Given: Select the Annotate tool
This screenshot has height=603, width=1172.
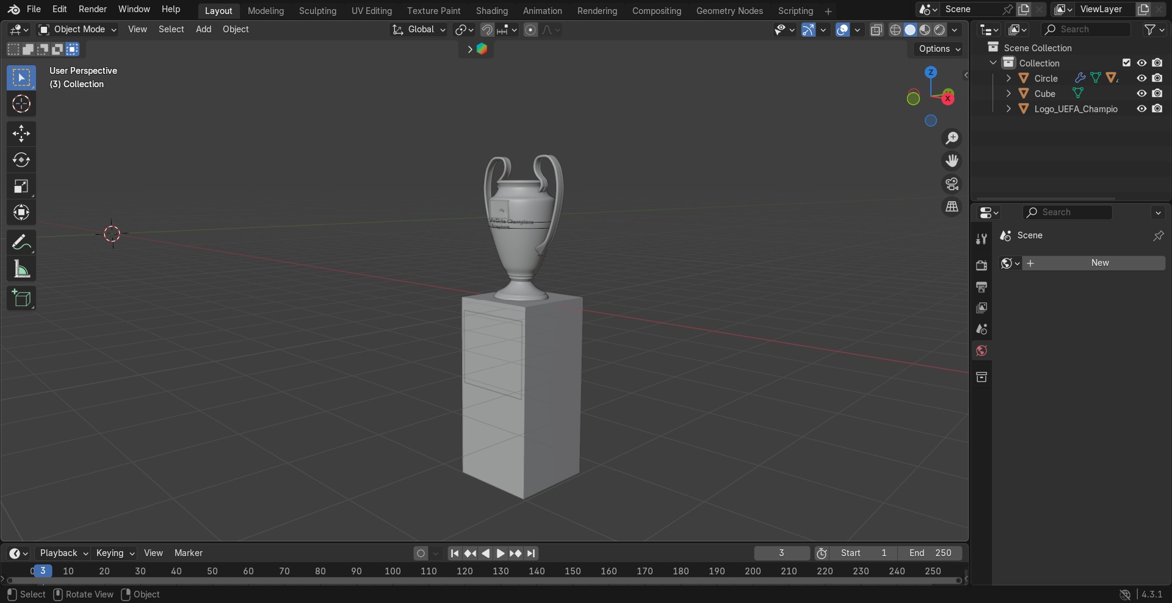Looking at the screenshot, I should coord(21,243).
